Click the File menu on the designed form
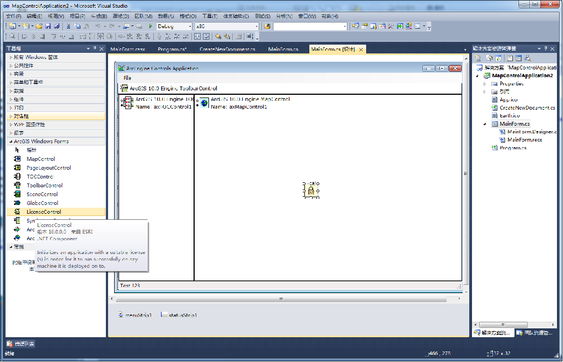Image resolution: width=563 pixels, height=362 pixels. (127, 78)
